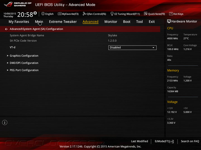201x150 pixels.
Task: Click memory frequency value 2133 MHz
Action: point(173,81)
